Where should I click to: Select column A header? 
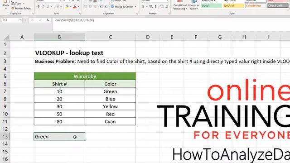pos(22,37)
